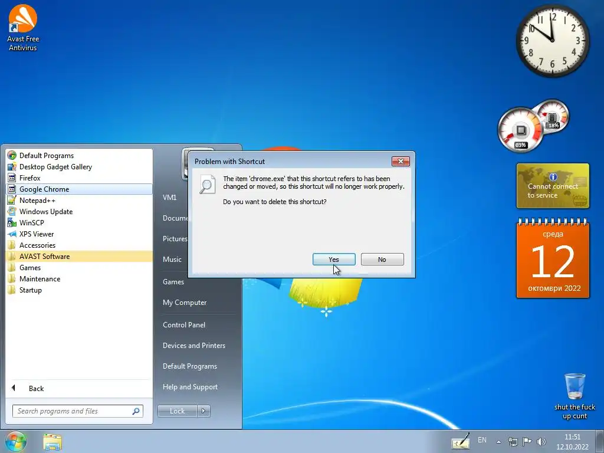604x453 pixels.
Task: Open XPS Viewer from the programs list
Action: click(x=80, y=234)
